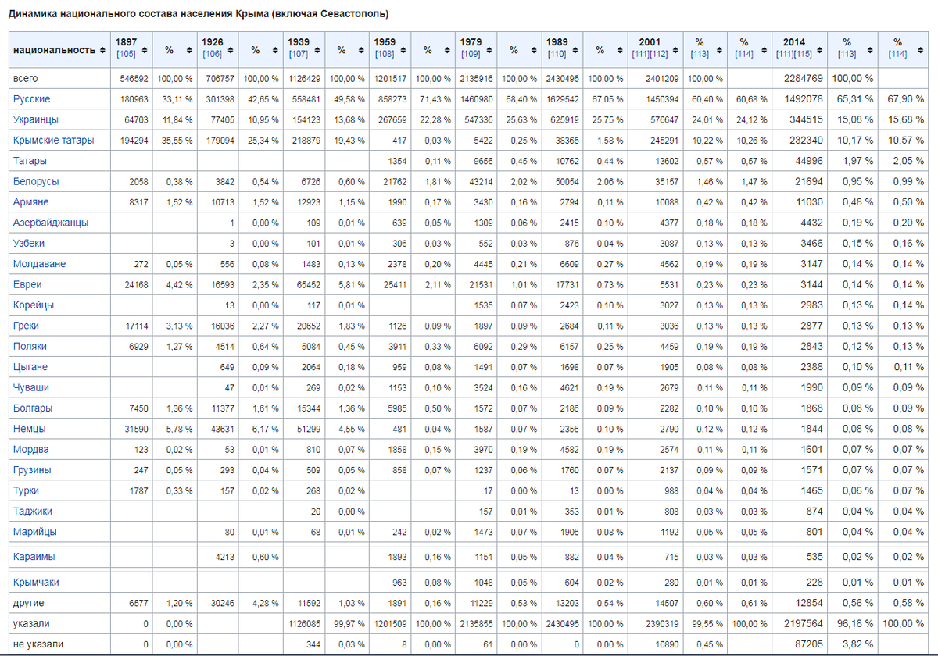Select the table title about Крыма population
This screenshot has height=656, width=938.
tap(198, 14)
